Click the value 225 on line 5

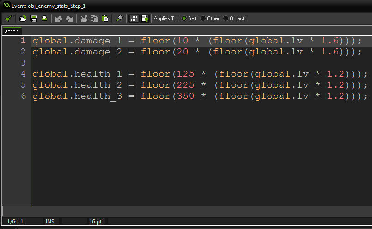click(185, 85)
